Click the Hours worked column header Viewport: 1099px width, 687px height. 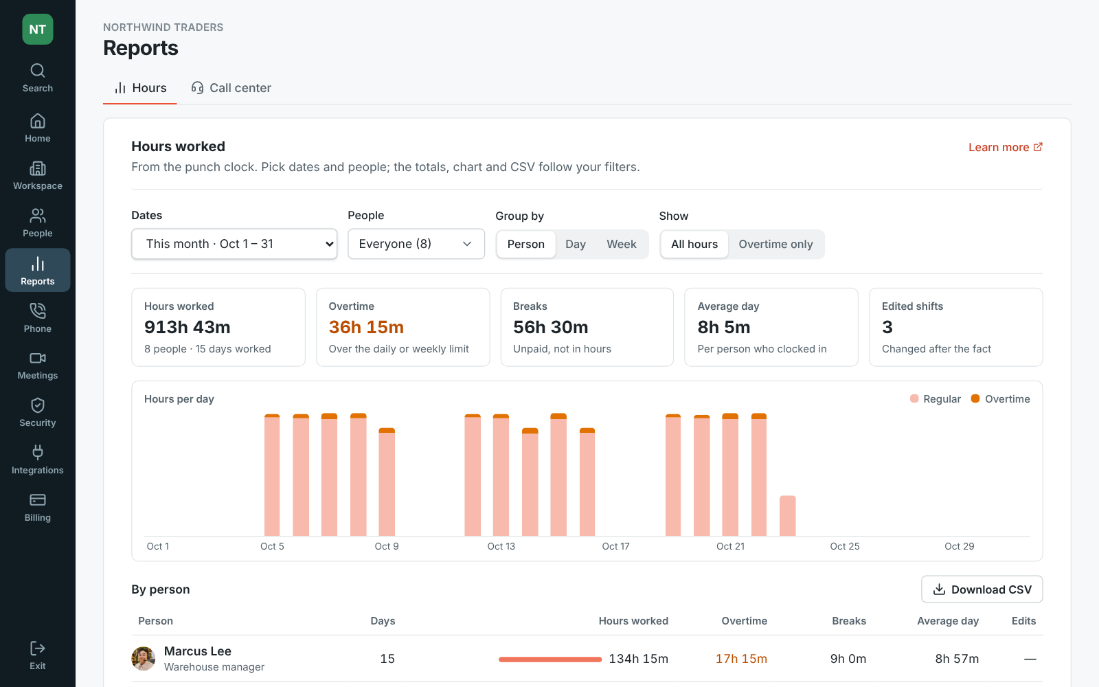[633, 621]
